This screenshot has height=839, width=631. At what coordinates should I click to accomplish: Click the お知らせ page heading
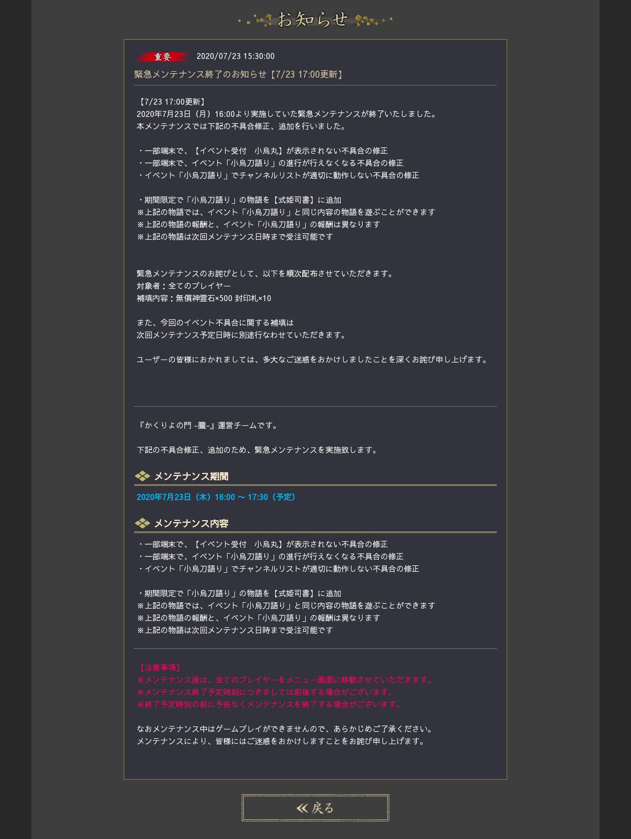[x=315, y=20]
